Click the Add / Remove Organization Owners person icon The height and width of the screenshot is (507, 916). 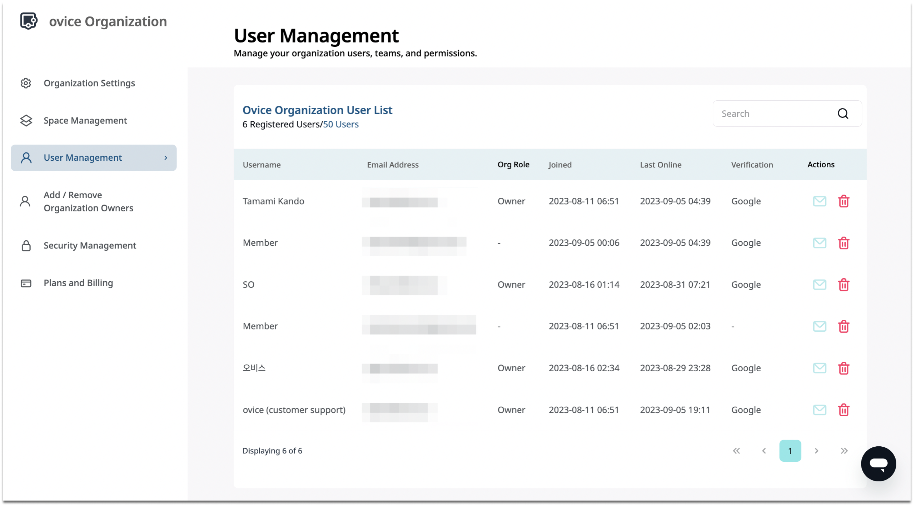[x=25, y=201]
